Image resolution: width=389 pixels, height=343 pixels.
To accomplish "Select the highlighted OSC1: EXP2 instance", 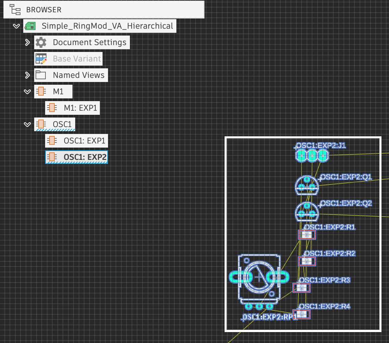I will coord(85,157).
